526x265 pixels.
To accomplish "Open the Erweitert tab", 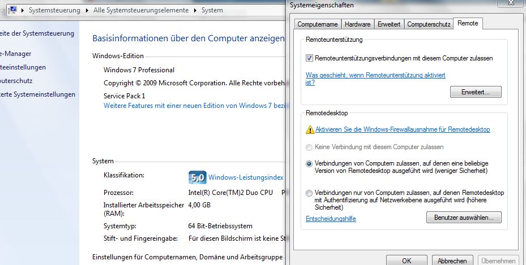I will 389,24.
